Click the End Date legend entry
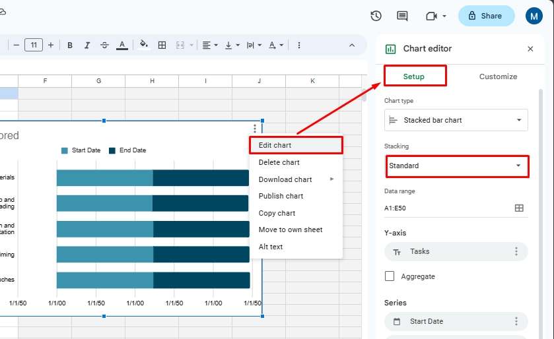 (x=127, y=150)
